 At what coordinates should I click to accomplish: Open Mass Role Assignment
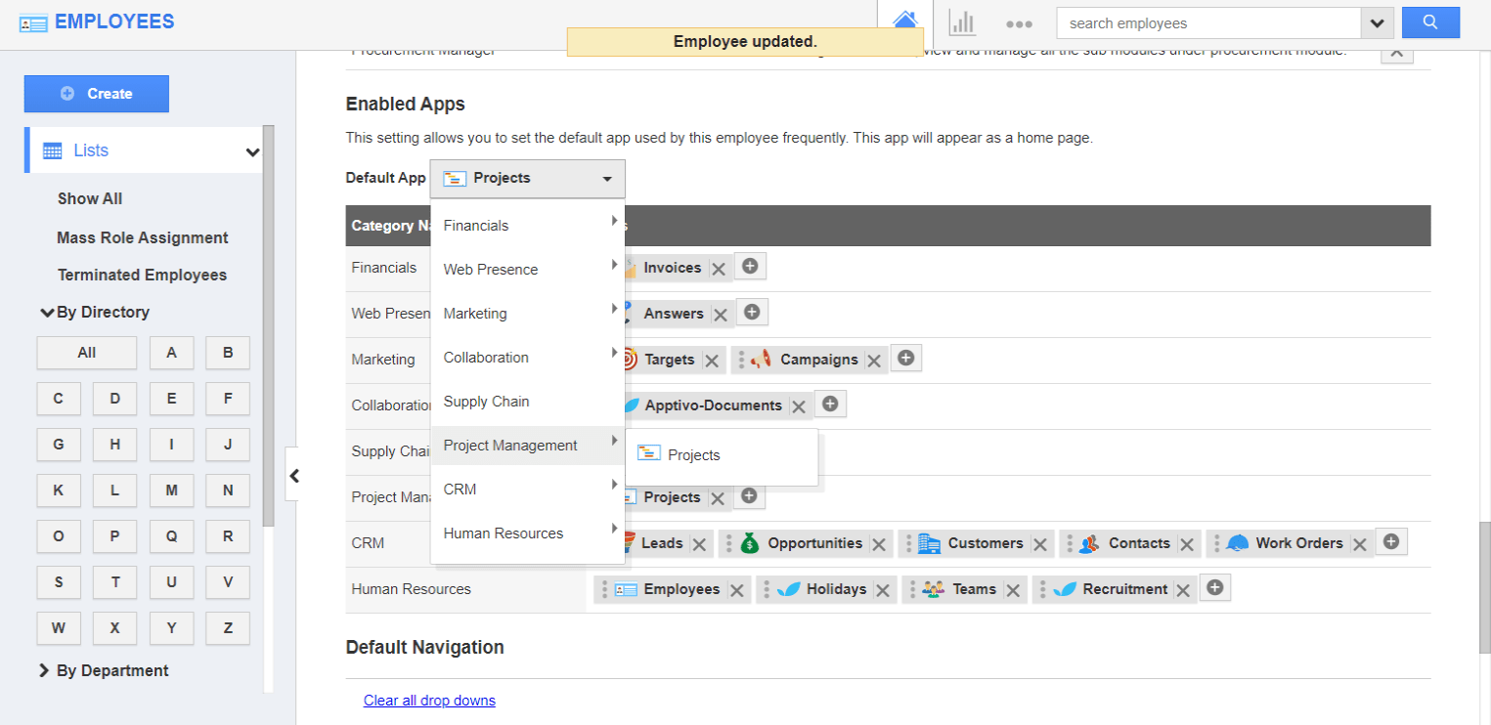[143, 237]
